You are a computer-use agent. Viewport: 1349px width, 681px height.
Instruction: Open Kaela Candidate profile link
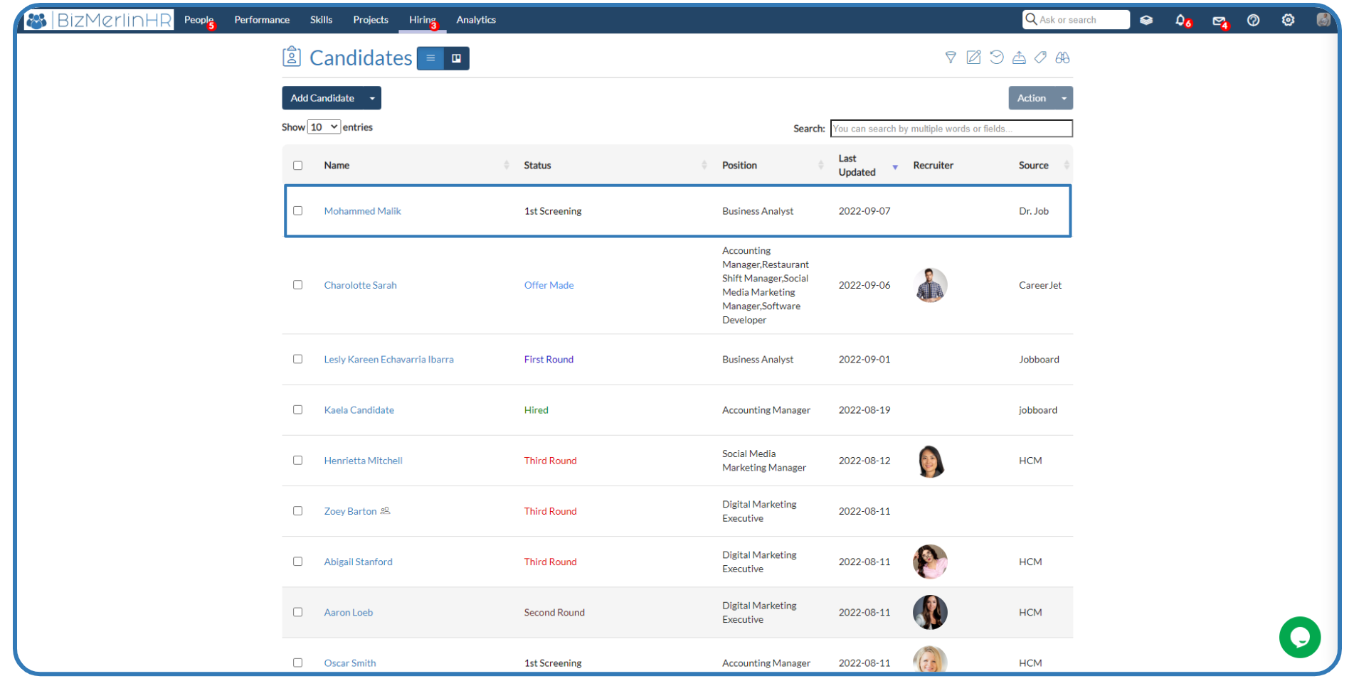pyautogui.click(x=359, y=410)
